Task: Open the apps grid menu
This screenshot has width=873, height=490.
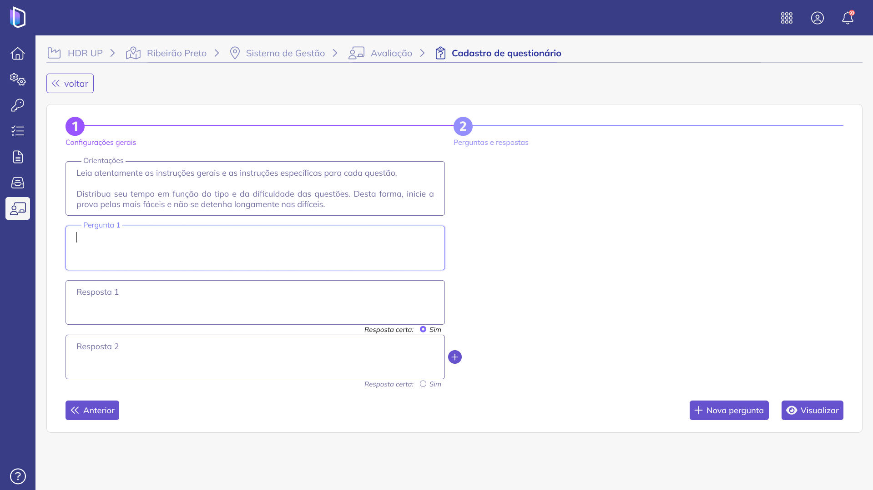Action: 787,18
